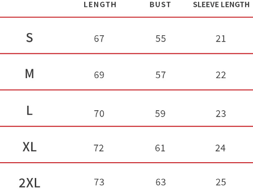Click sleeve length value 23

point(221,114)
